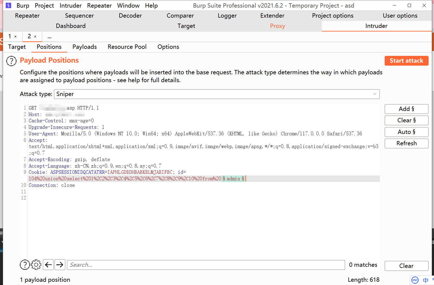Screen dimensions: 434x285
Task: Click the Accept-Language header line
Action: click(95, 166)
